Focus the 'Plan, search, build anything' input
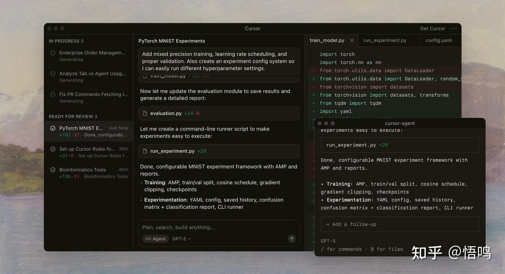 pos(219,227)
